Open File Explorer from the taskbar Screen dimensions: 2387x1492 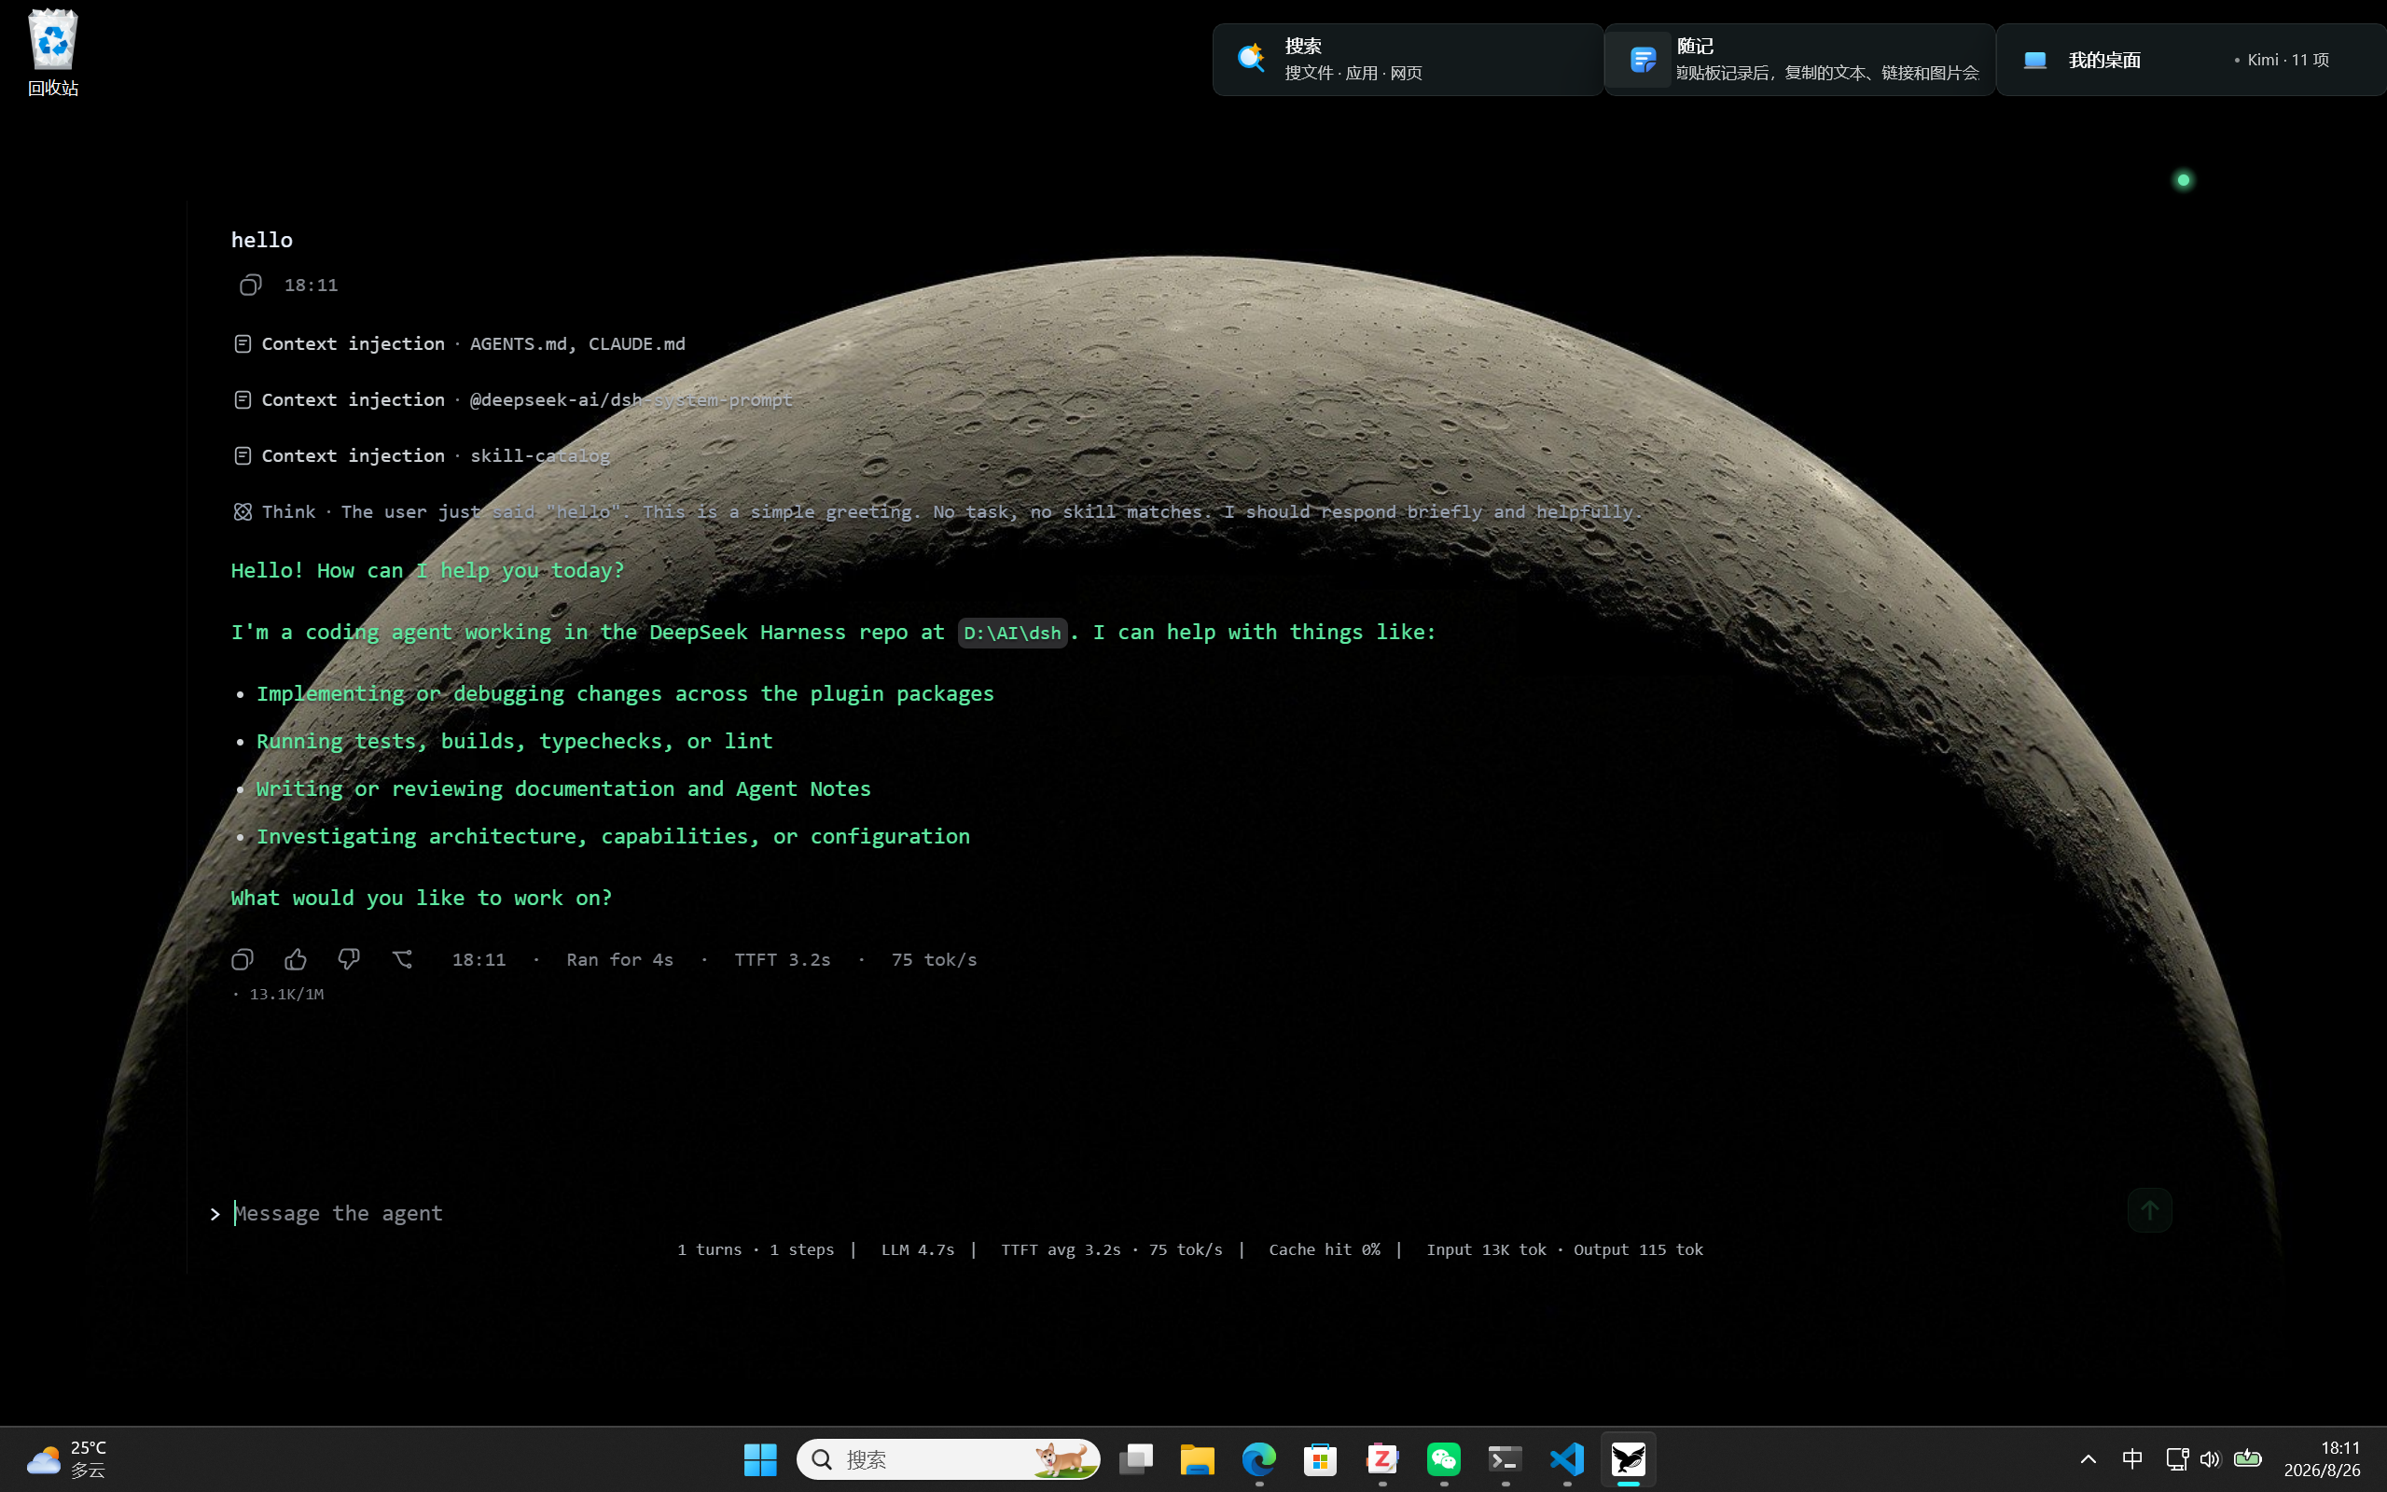coord(1198,1458)
